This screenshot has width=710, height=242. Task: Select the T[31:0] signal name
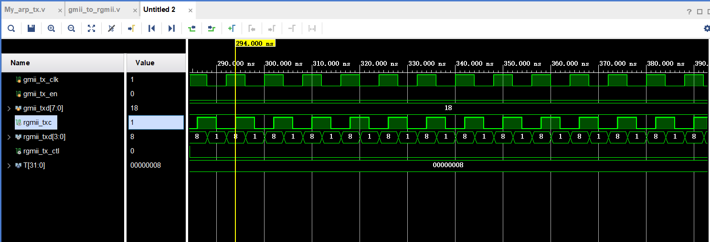34,165
